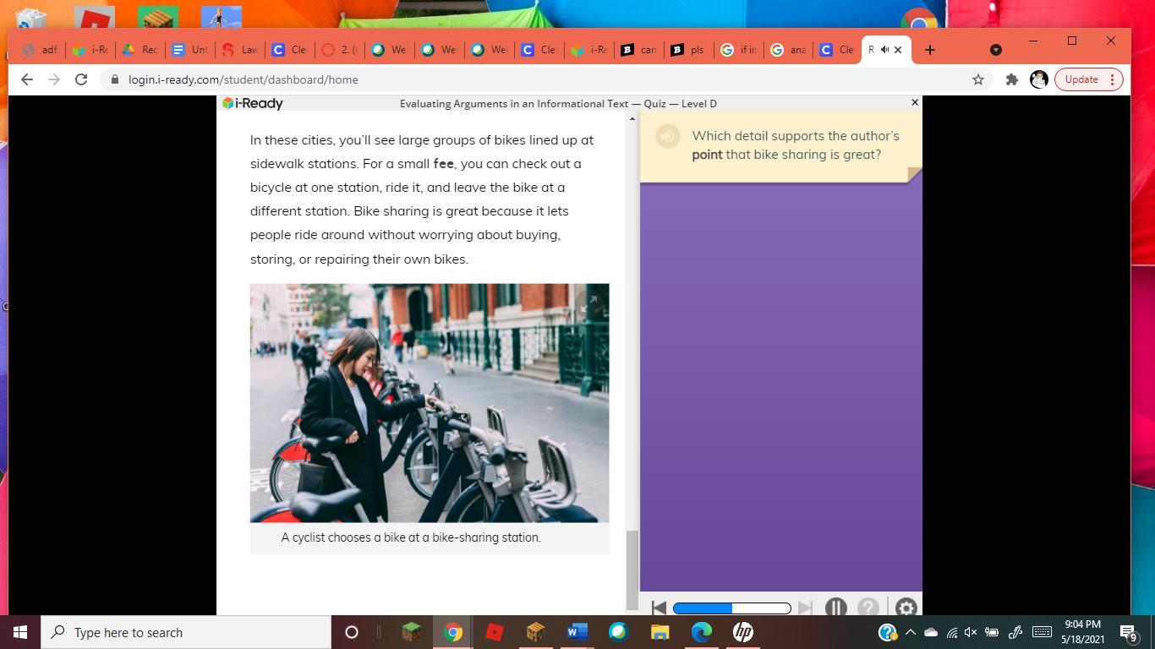Skip forward to the next quiz step

[x=806, y=608]
